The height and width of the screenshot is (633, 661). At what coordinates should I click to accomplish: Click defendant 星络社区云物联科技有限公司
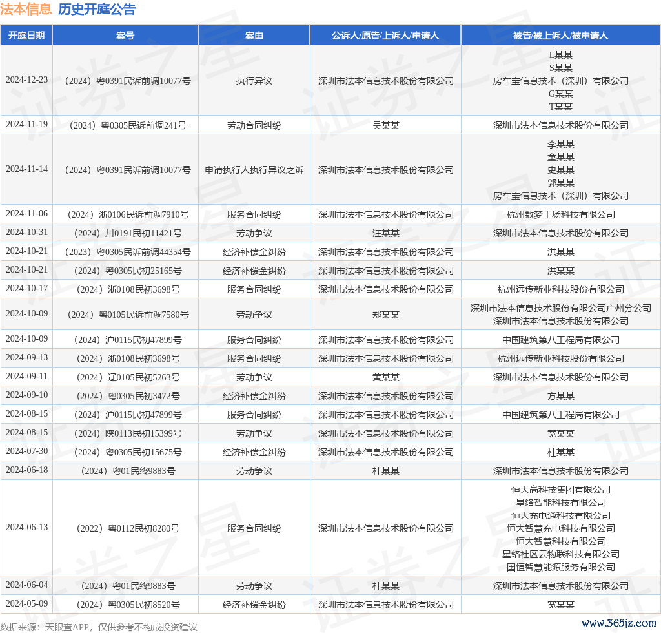click(561, 554)
